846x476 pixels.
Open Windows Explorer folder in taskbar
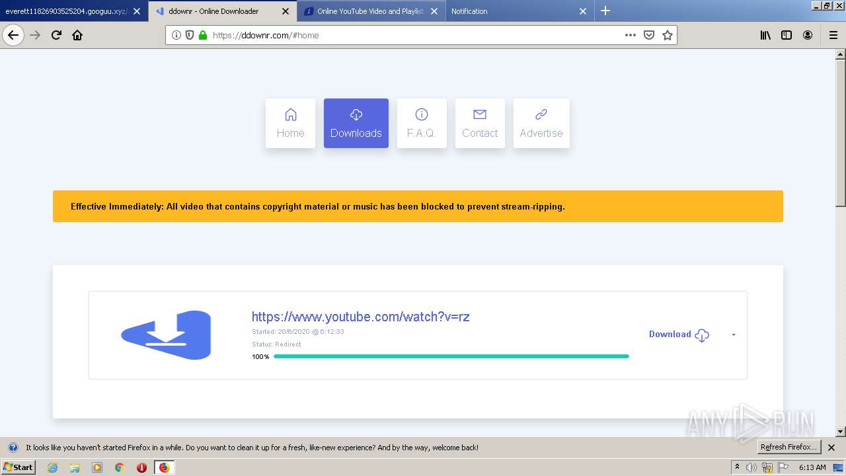[75, 467]
